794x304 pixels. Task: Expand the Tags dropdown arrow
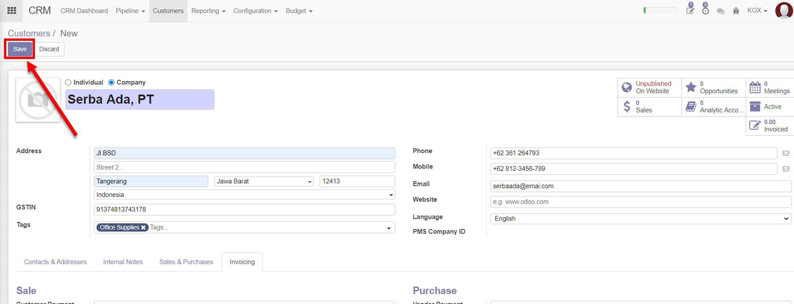click(x=389, y=228)
